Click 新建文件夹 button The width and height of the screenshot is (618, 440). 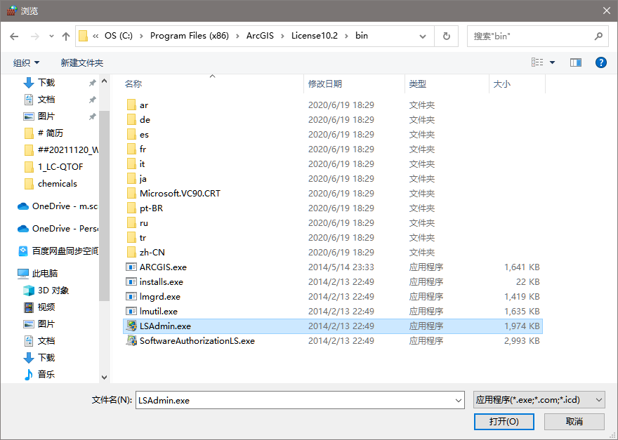pos(82,62)
